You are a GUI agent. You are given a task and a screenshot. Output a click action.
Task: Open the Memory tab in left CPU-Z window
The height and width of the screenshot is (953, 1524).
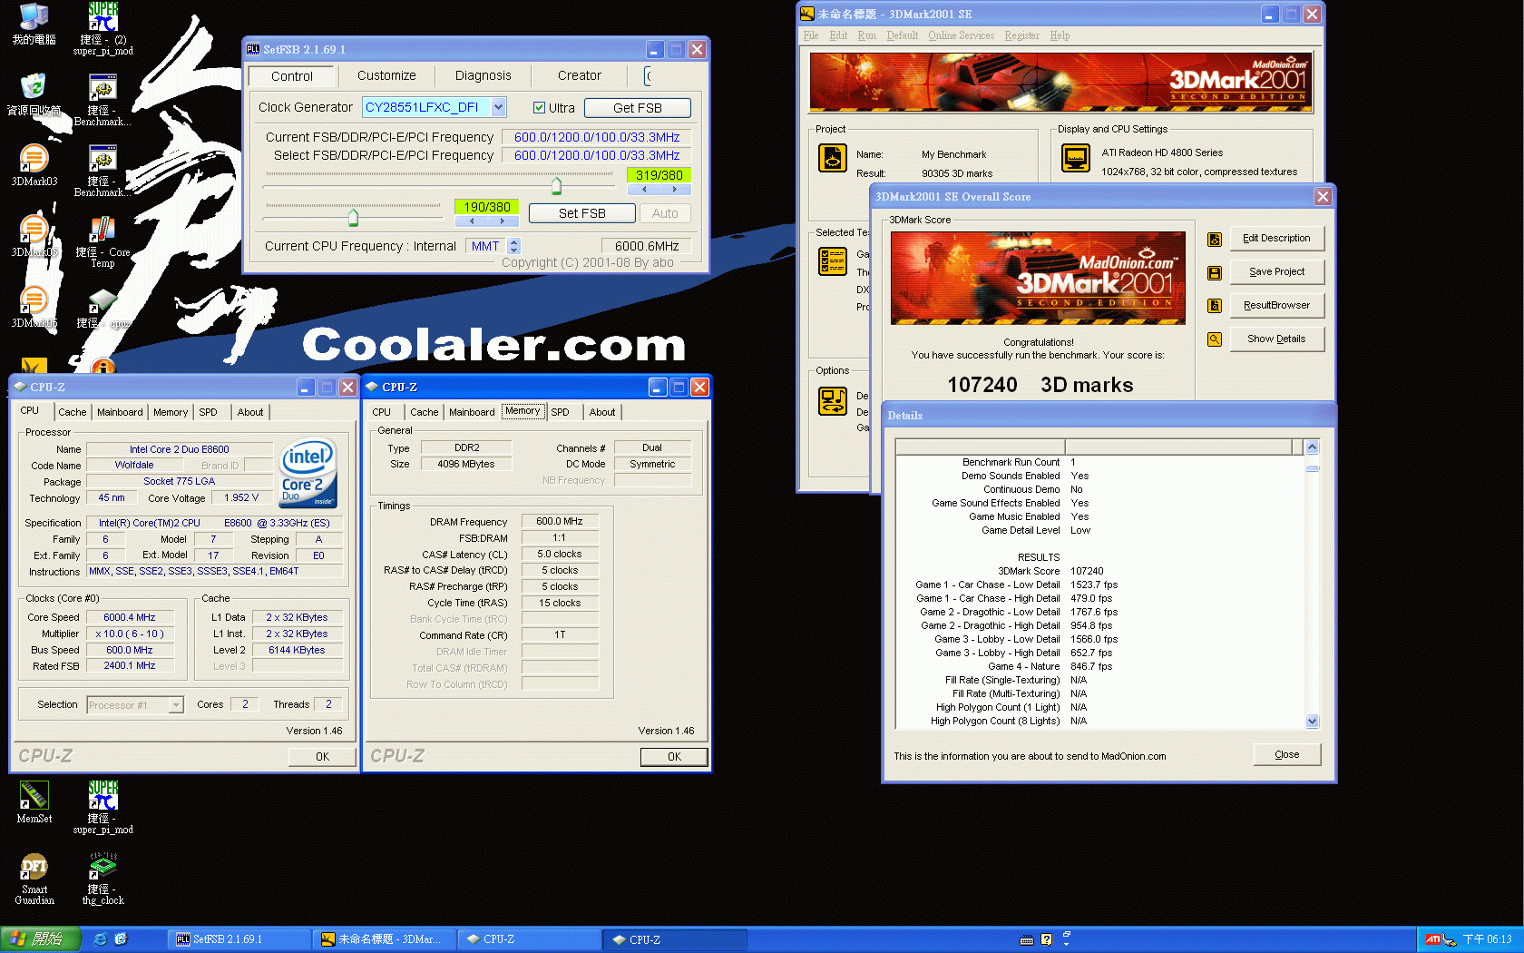[x=171, y=412]
